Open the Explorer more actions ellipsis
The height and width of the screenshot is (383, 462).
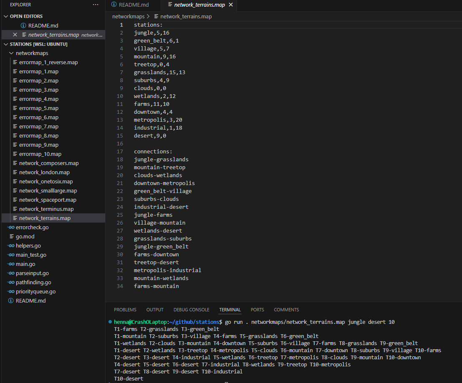[x=96, y=5]
